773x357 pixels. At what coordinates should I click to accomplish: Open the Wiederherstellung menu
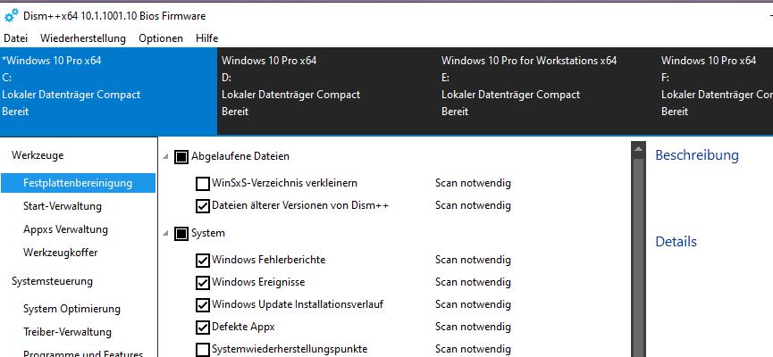(83, 37)
